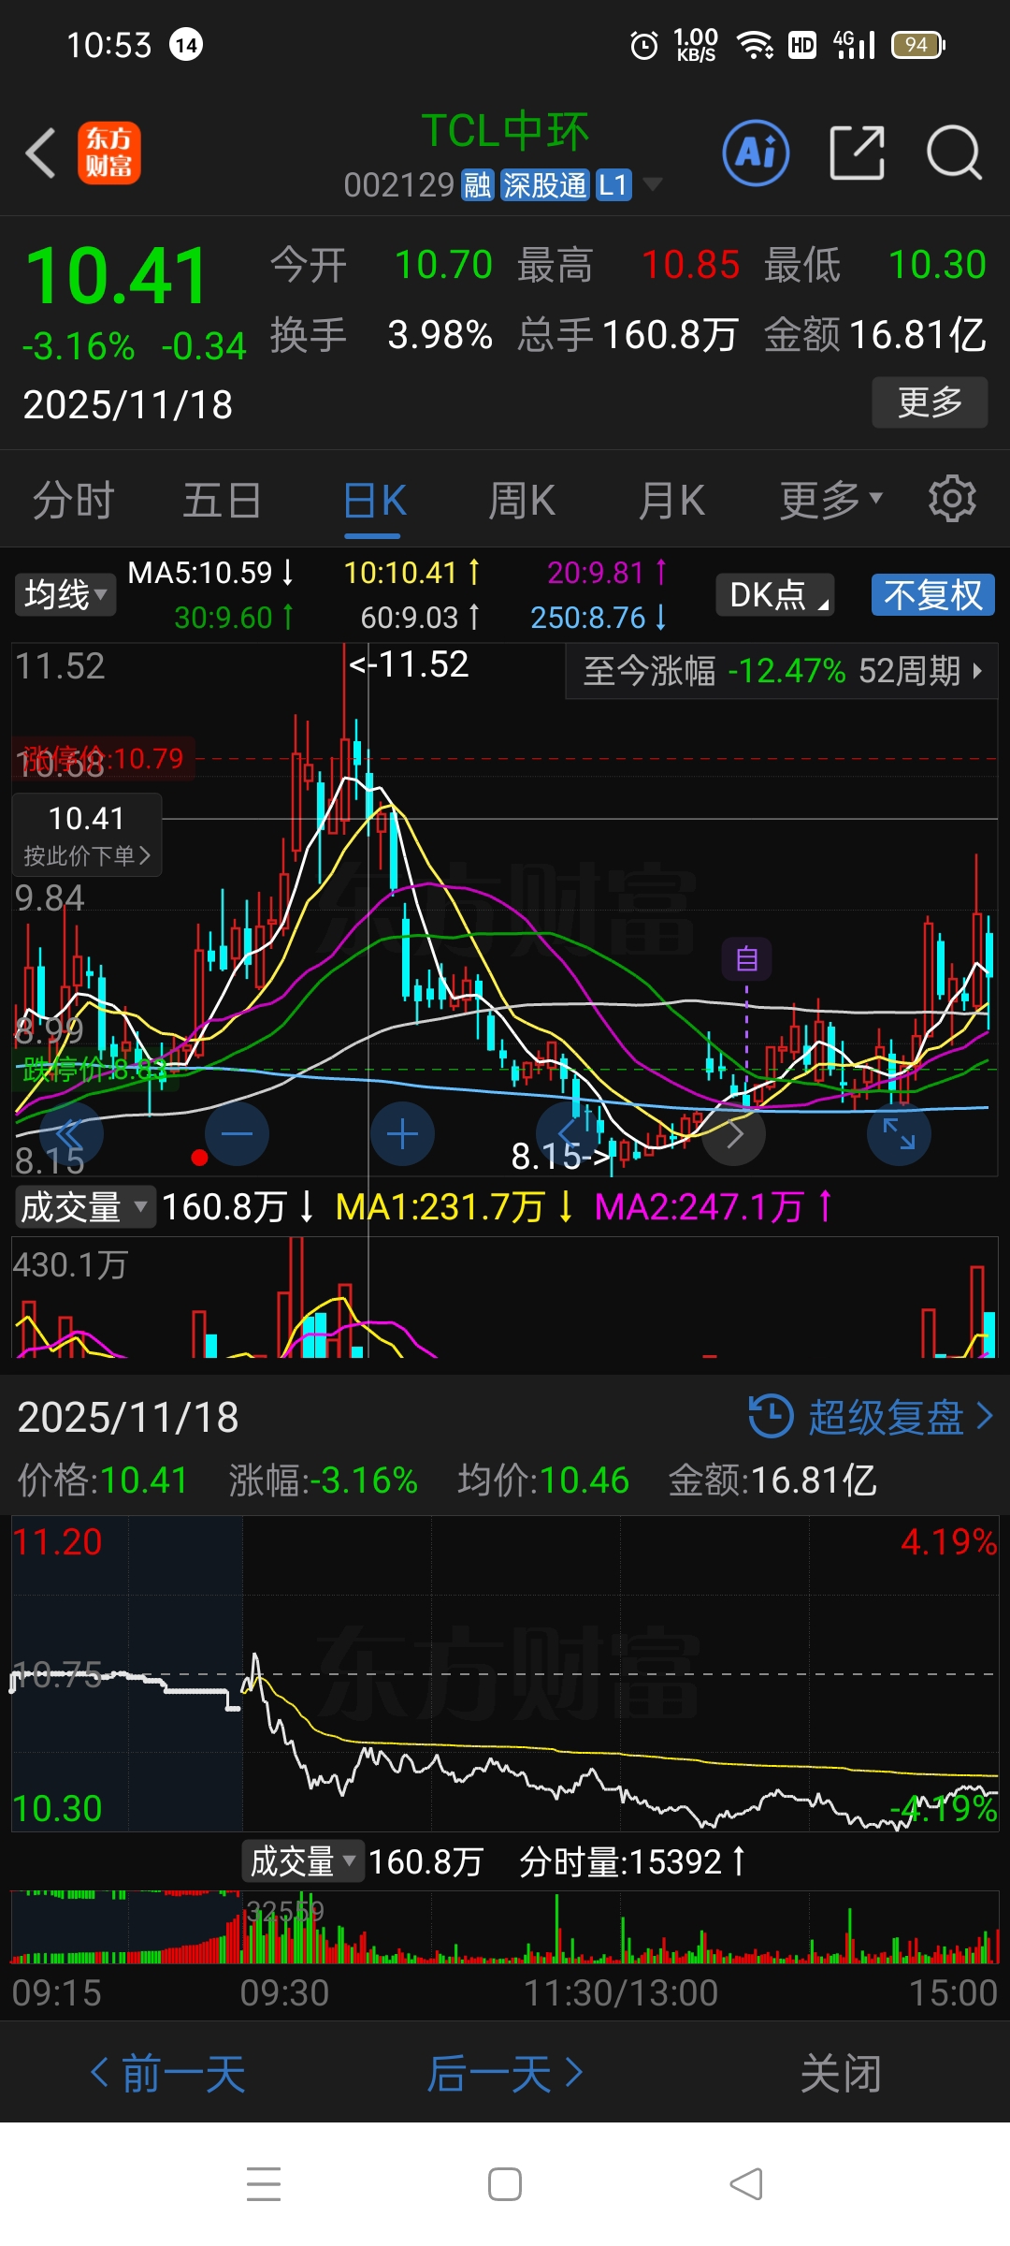Expand chart to fullscreen icon
The height and width of the screenshot is (2246, 1010).
899,1134
